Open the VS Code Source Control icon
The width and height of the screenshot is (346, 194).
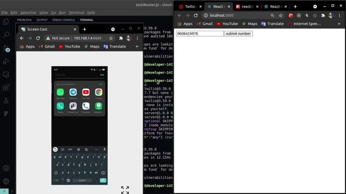coord(6,48)
